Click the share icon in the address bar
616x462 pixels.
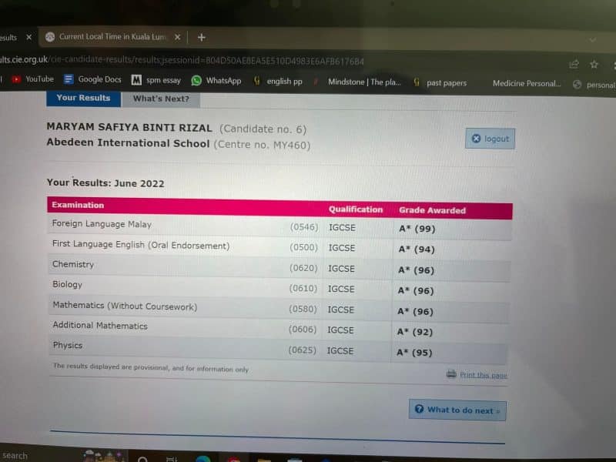pyautogui.click(x=573, y=66)
